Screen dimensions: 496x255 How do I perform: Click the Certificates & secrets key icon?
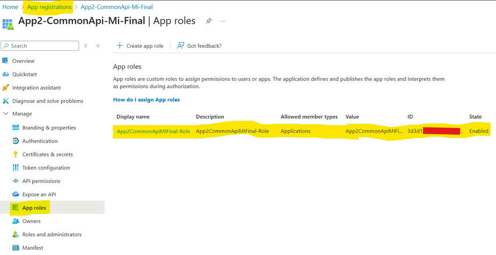[16, 154]
